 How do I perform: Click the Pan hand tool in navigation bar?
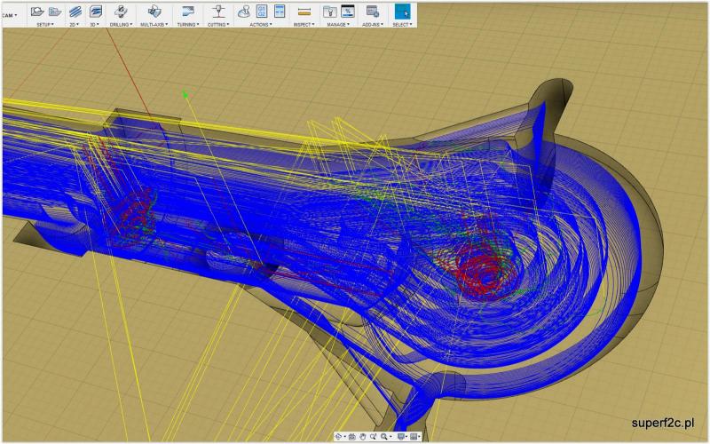[363, 437]
